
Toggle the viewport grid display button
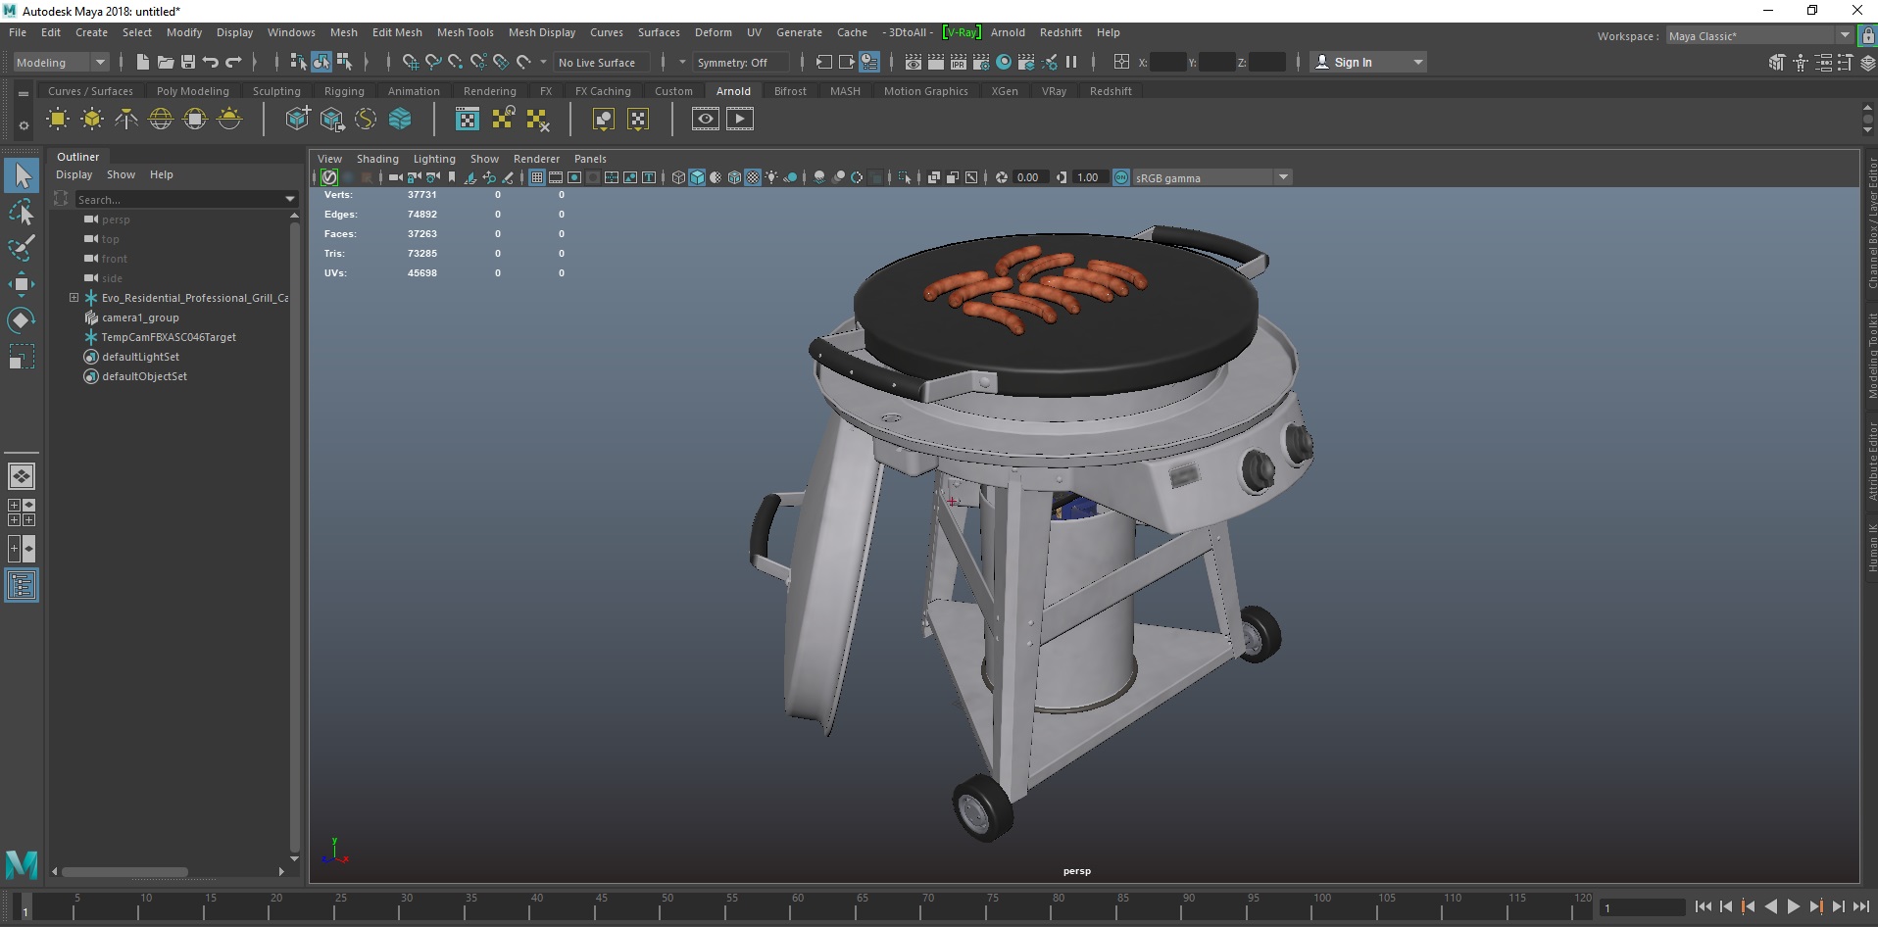[537, 177]
